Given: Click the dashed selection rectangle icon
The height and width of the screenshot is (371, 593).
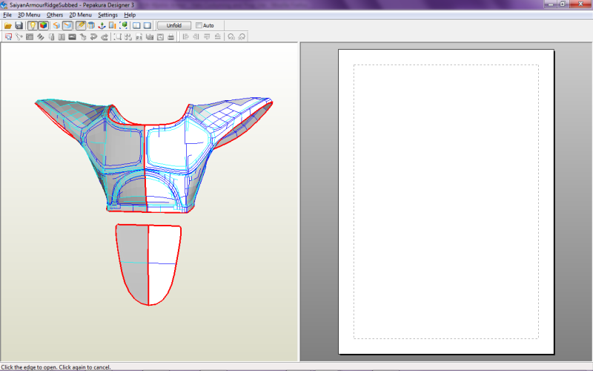Looking at the screenshot, I should (x=118, y=36).
